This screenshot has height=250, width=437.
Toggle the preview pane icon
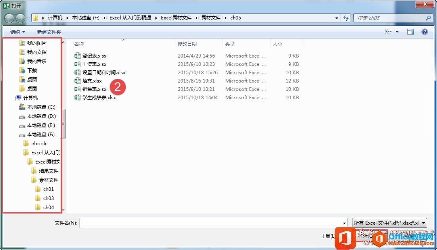[410, 32]
